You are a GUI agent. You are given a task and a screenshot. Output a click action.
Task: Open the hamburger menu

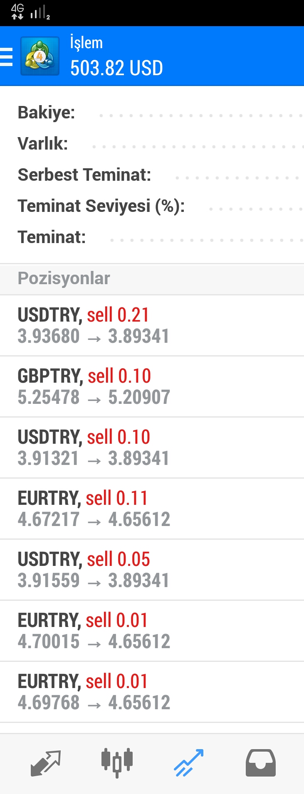[7, 57]
